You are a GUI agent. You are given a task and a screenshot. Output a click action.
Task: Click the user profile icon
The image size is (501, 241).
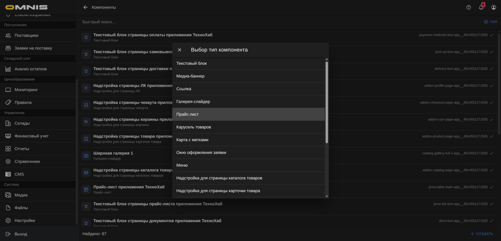493,7
